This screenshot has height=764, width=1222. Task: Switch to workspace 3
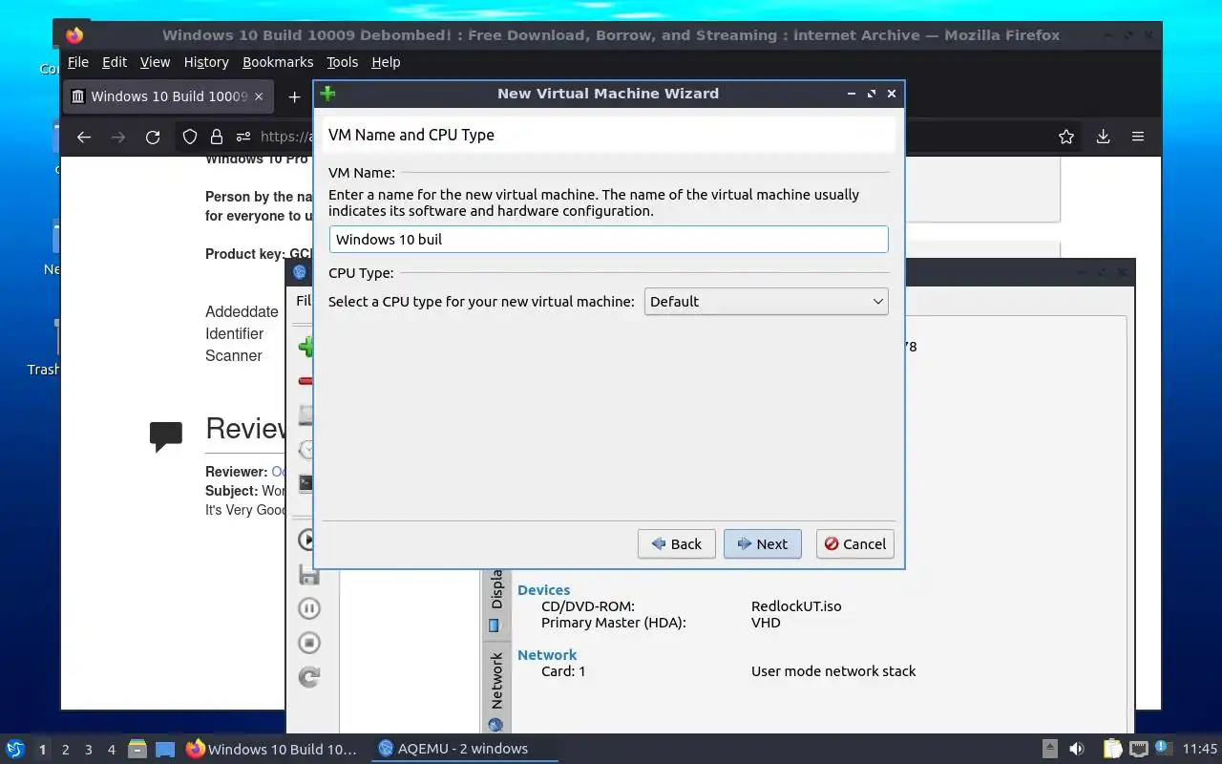coord(88,750)
